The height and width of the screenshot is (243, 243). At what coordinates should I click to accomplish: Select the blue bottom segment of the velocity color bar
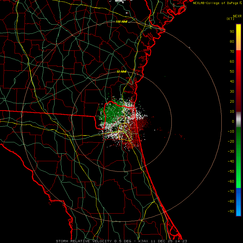[238, 202]
